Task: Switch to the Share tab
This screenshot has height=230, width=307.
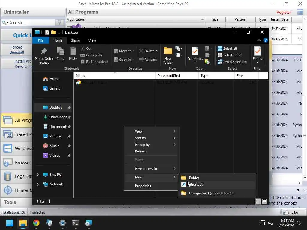Action: (x=75, y=40)
